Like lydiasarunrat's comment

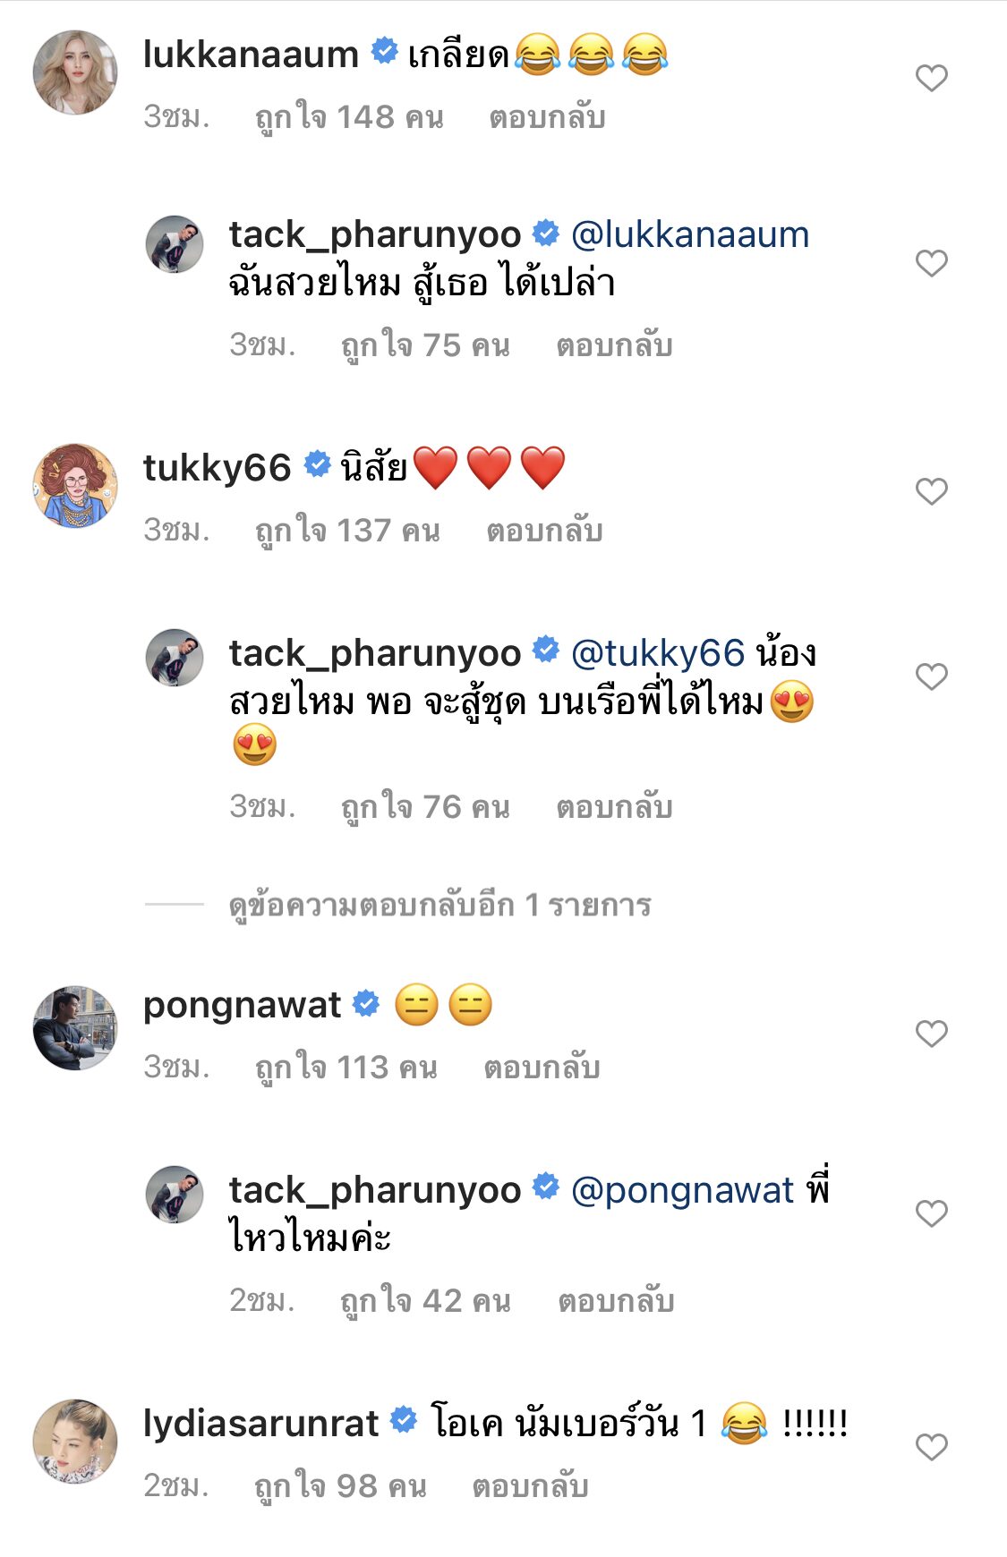tap(931, 1447)
